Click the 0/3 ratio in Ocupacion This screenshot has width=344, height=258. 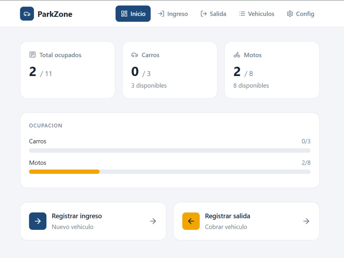pos(306,141)
